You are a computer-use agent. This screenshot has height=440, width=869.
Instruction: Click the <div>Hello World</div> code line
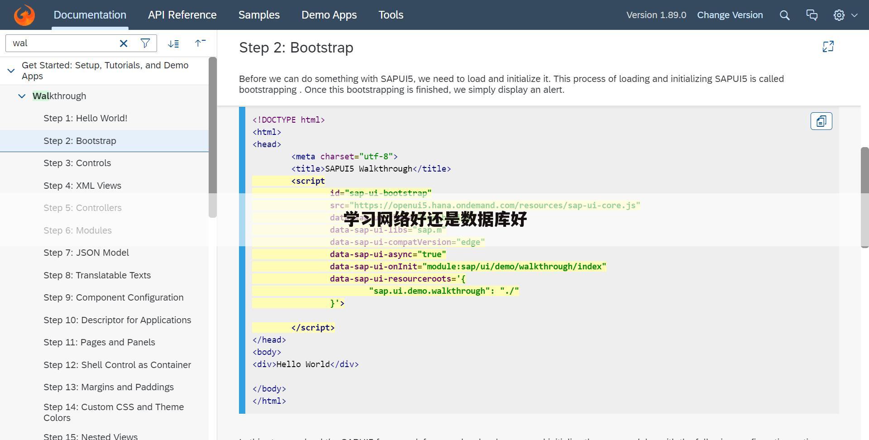tap(306, 364)
